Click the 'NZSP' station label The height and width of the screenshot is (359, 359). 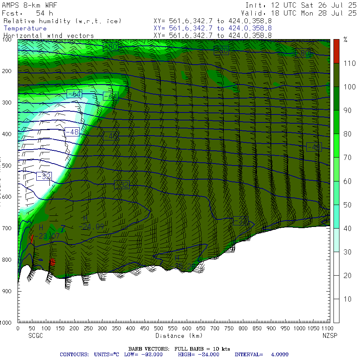tap(330, 335)
